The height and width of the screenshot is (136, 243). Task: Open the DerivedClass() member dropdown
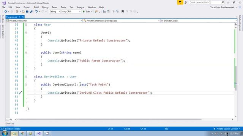coord(199,21)
